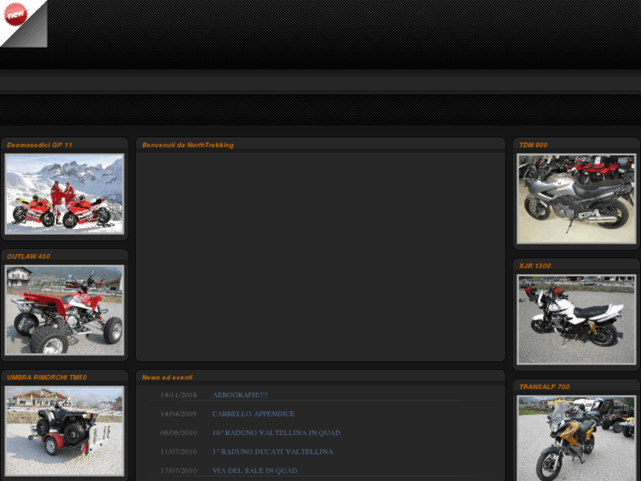Open the VIA DEL SALE IN QUAD link
641x481 pixels.
254,470
